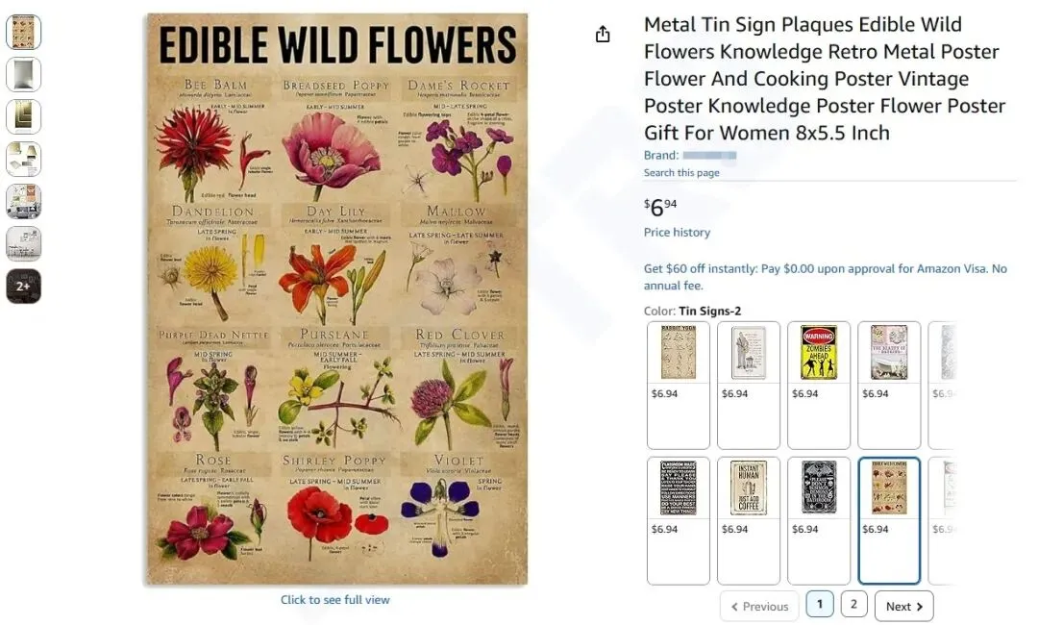The image size is (1038, 625).
Task: Open the Price history link
Action: click(677, 233)
